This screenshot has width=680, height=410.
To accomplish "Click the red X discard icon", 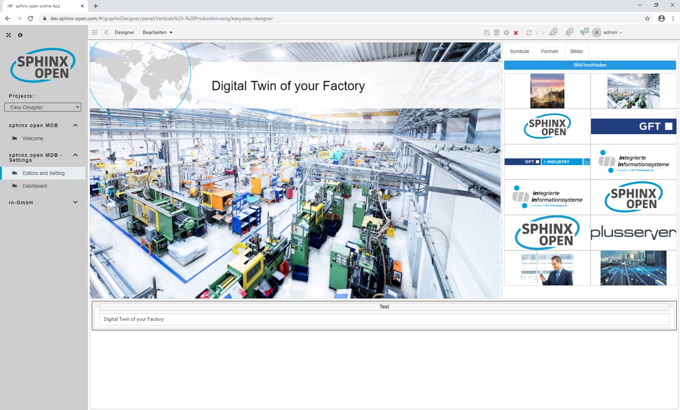I will coord(515,32).
